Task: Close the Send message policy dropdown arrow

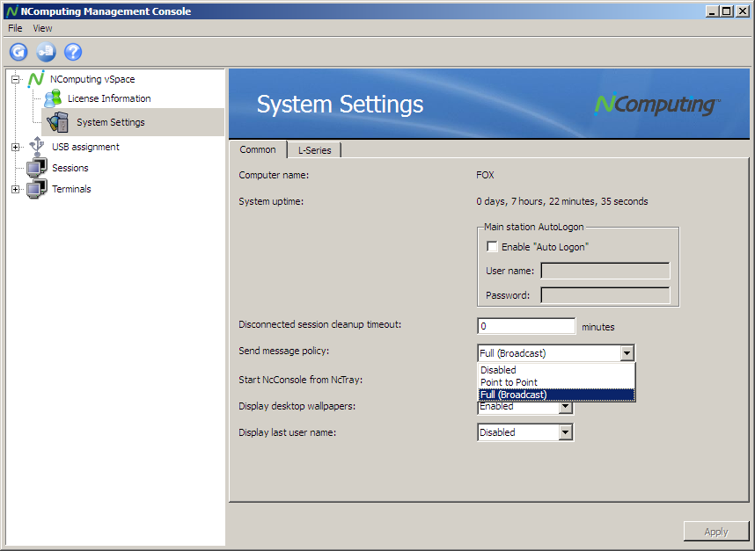Action: [x=627, y=353]
